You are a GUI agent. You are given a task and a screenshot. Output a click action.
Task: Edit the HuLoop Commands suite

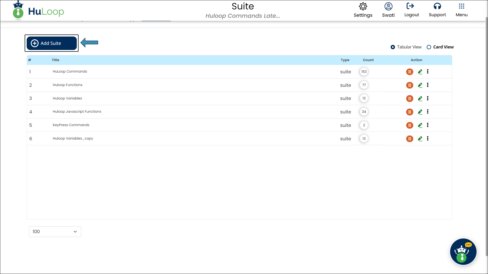[x=420, y=72]
